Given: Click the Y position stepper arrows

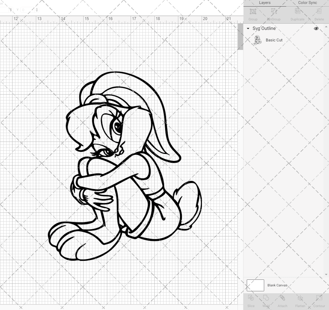Looking at the screenshot, I should (37, 10).
